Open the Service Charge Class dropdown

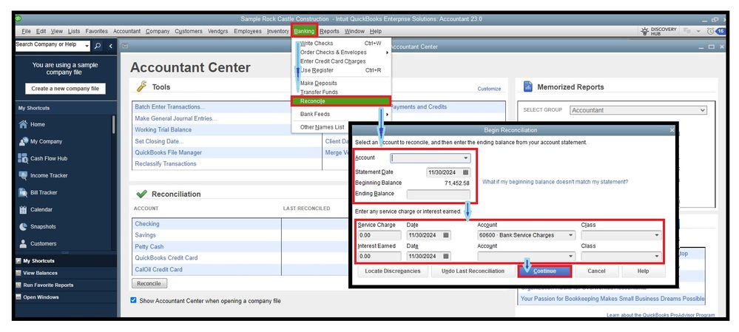point(657,235)
